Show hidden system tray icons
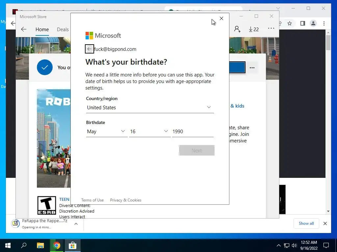Image resolution: width=337 pixels, height=252 pixels. point(278,245)
